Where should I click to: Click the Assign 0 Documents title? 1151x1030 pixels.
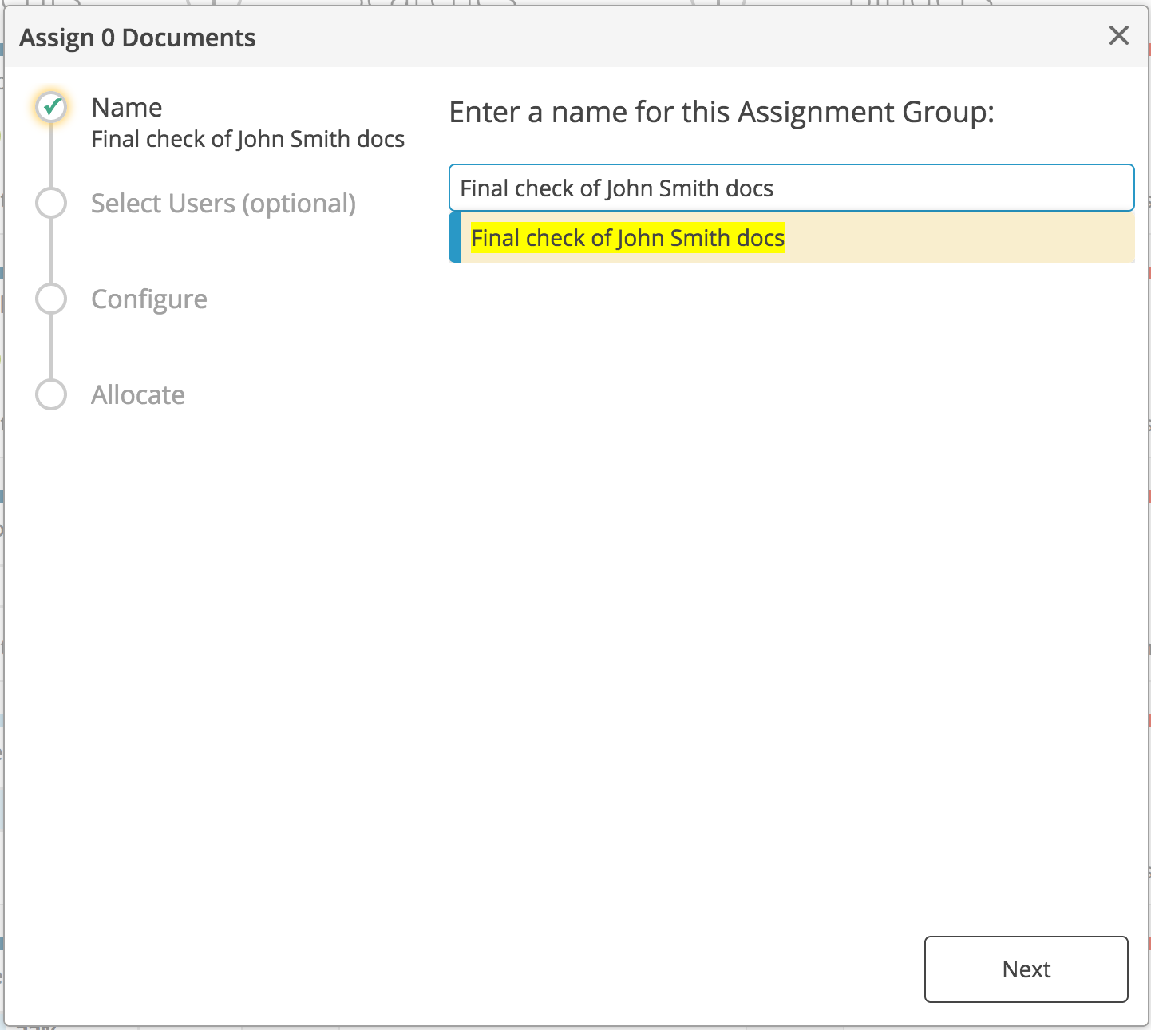click(136, 37)
